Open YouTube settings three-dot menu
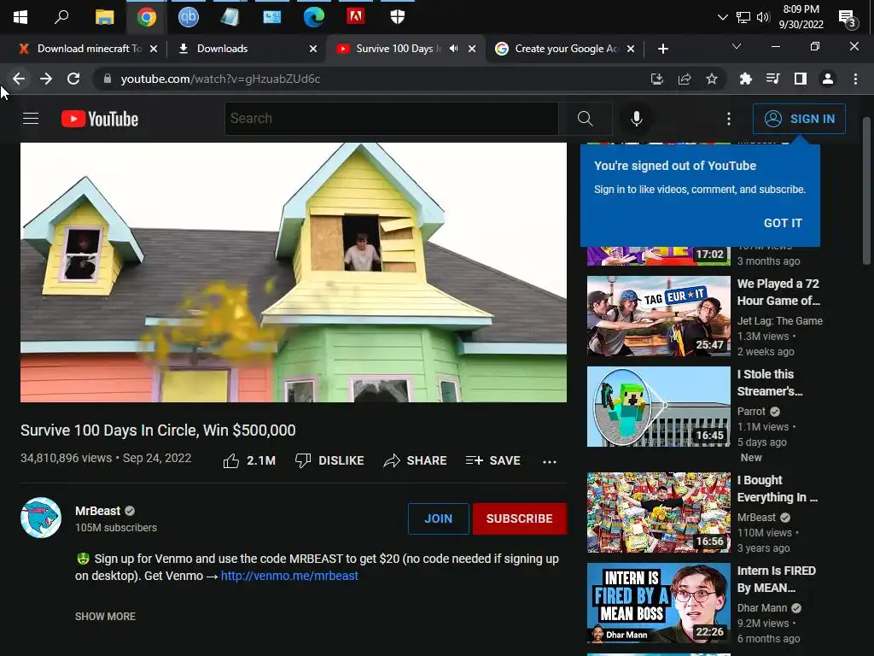The height and width of the screenshot is (656, 874). point(729,119)
